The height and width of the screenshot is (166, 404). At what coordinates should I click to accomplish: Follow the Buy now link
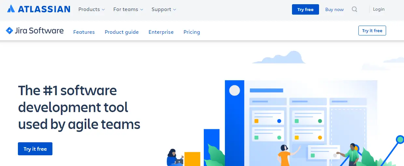[x=334, y=9]
